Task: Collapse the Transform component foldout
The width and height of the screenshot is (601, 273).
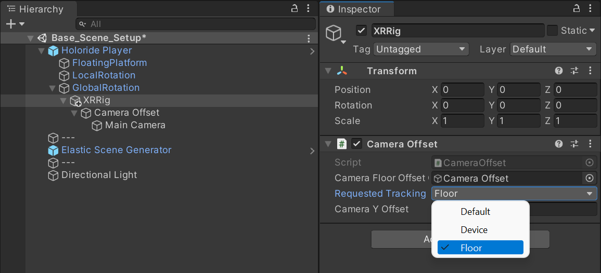Action: (x=328, y=71)
